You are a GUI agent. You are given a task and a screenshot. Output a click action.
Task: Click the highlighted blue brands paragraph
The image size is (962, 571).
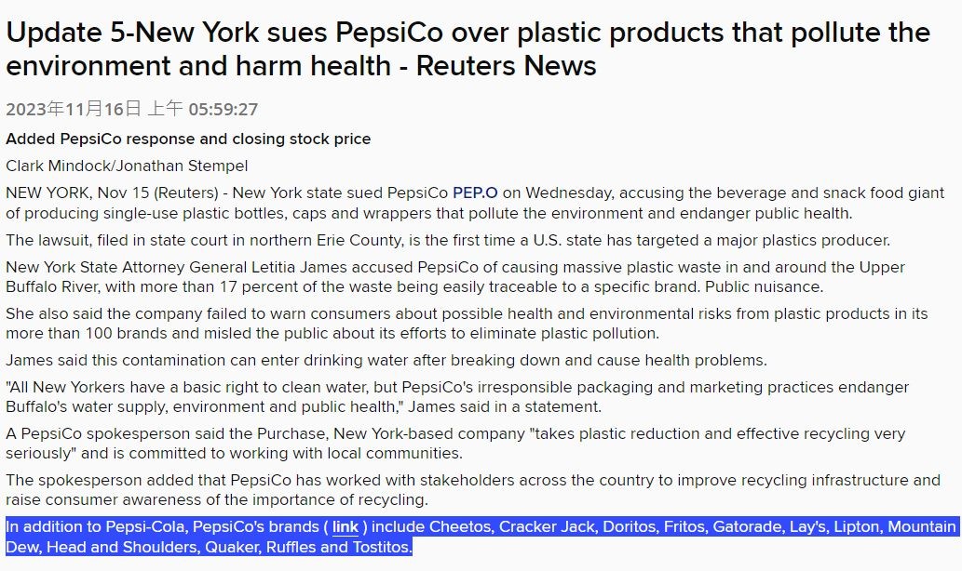[x=481, y=537]
